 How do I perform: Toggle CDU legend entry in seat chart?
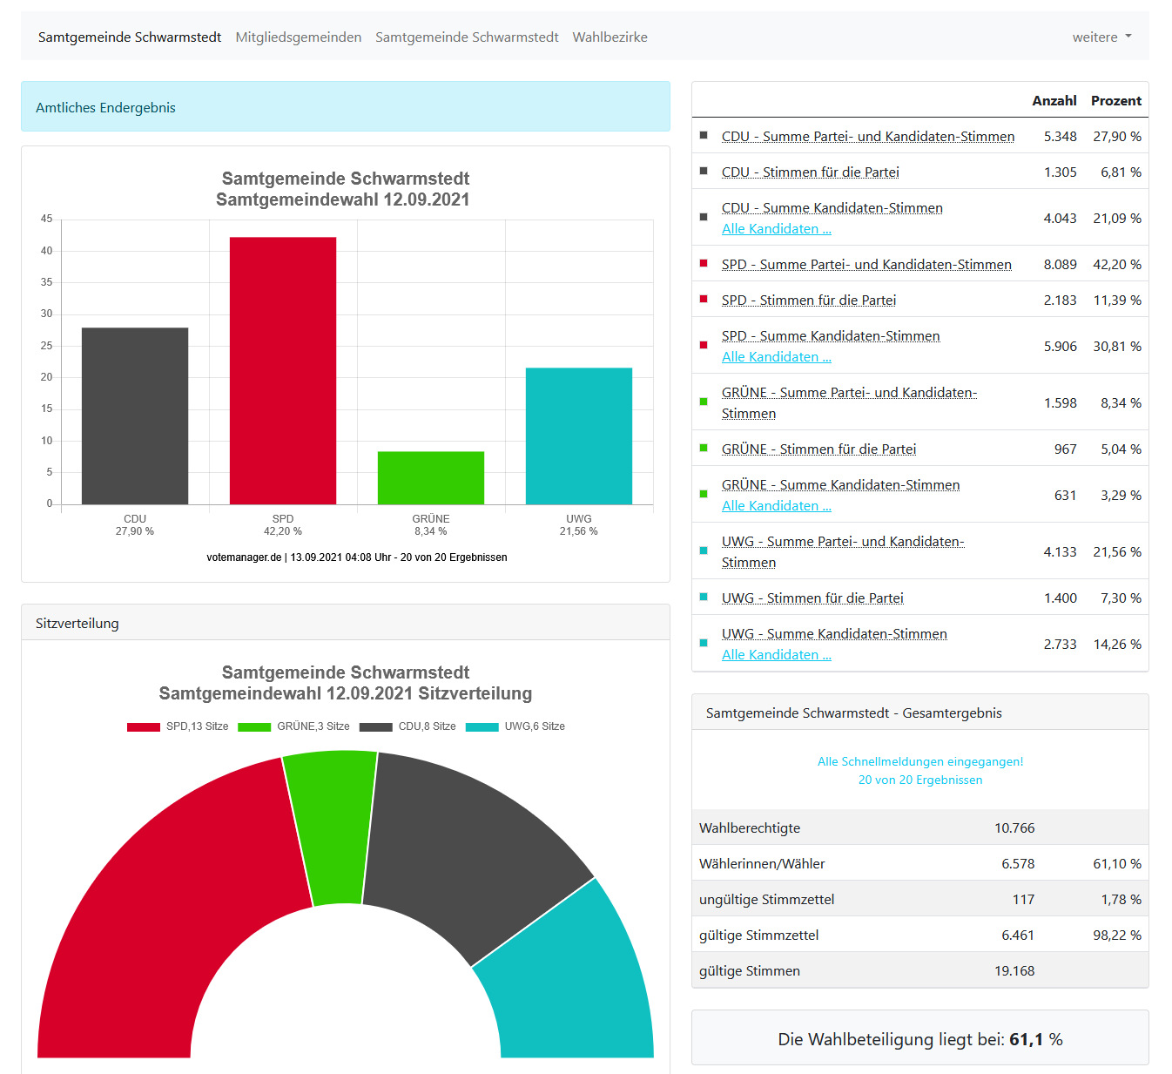click(x=408, y=726)
